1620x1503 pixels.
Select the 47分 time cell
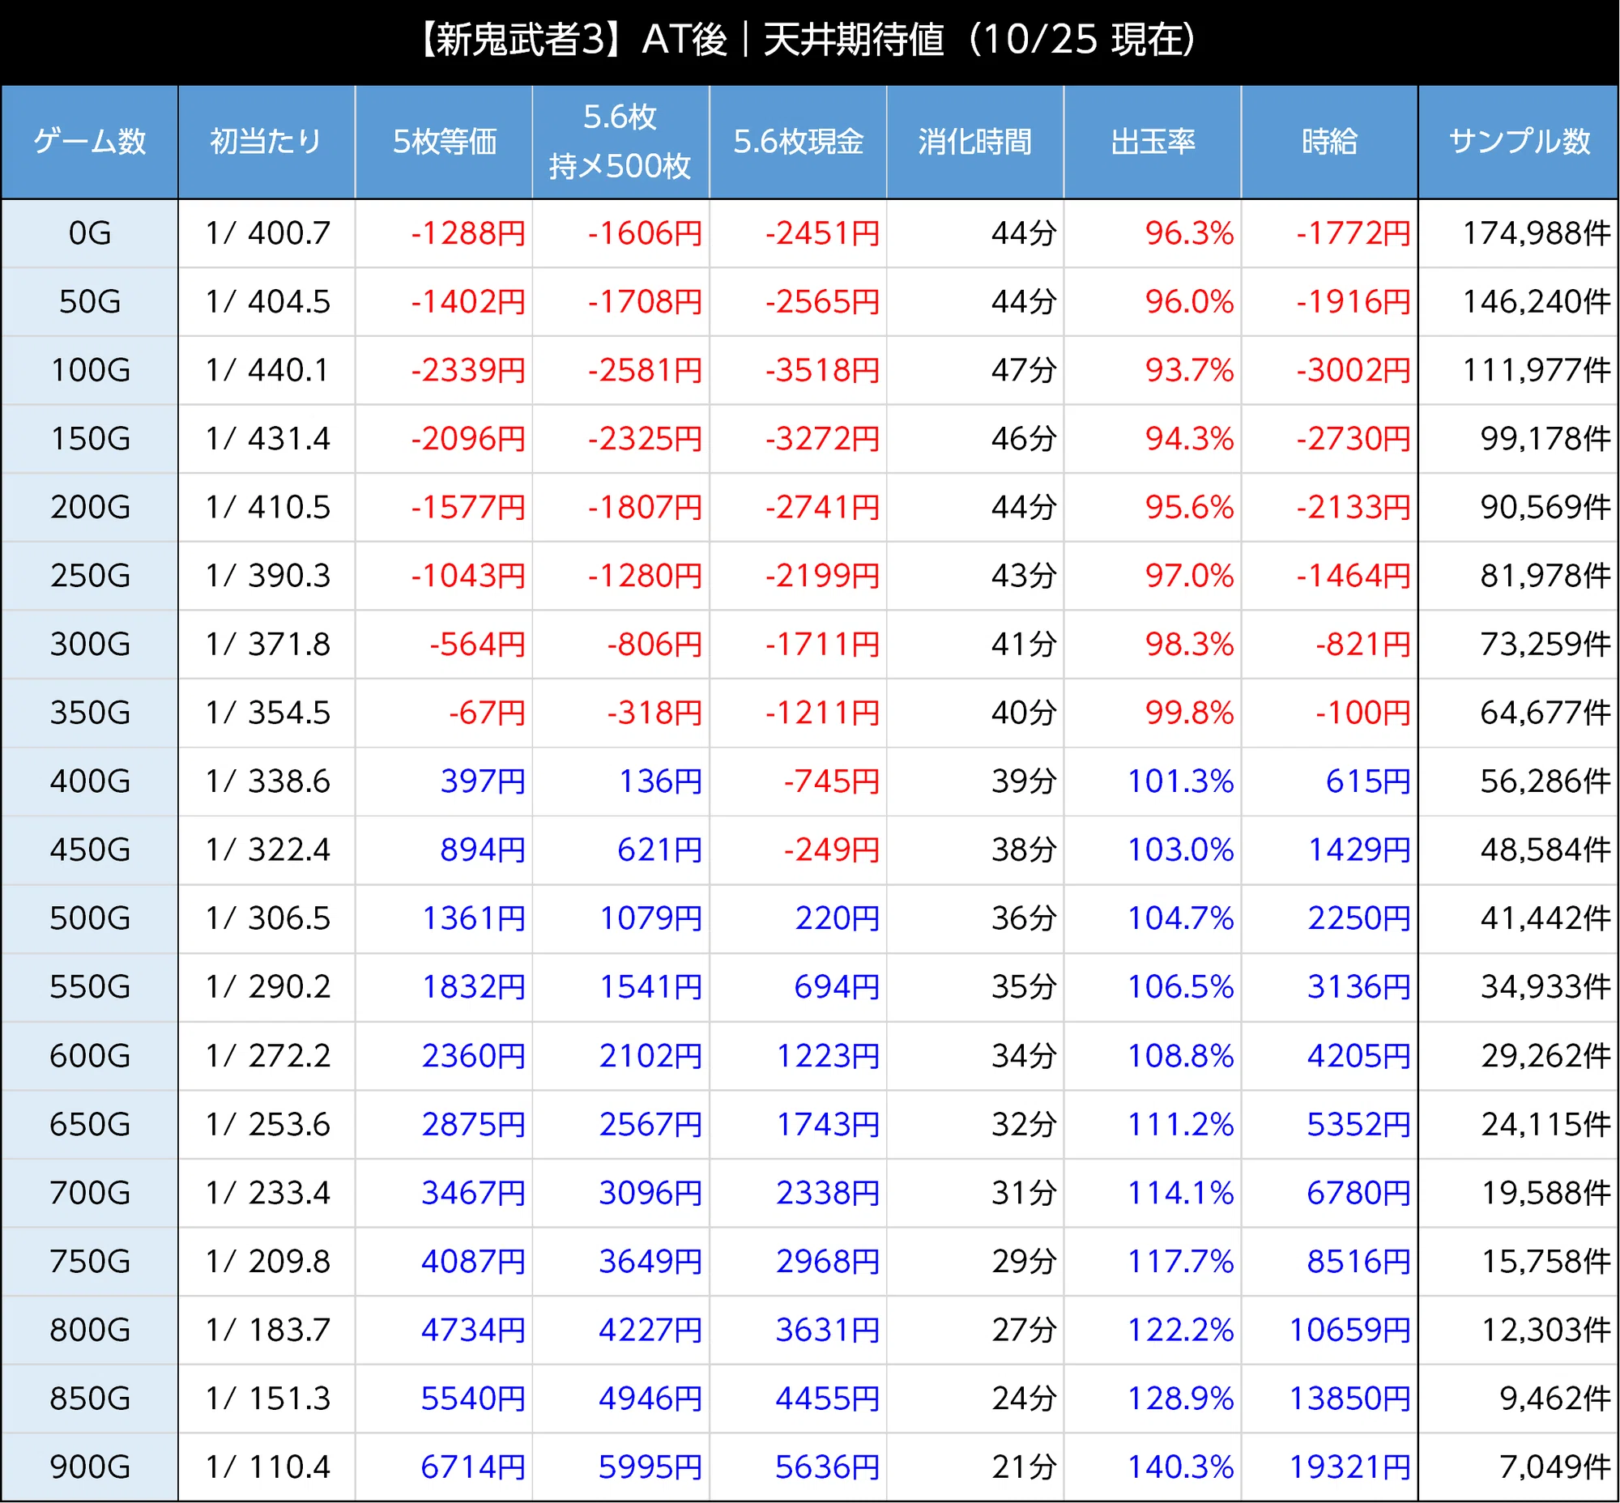[x=1024, y=370]
